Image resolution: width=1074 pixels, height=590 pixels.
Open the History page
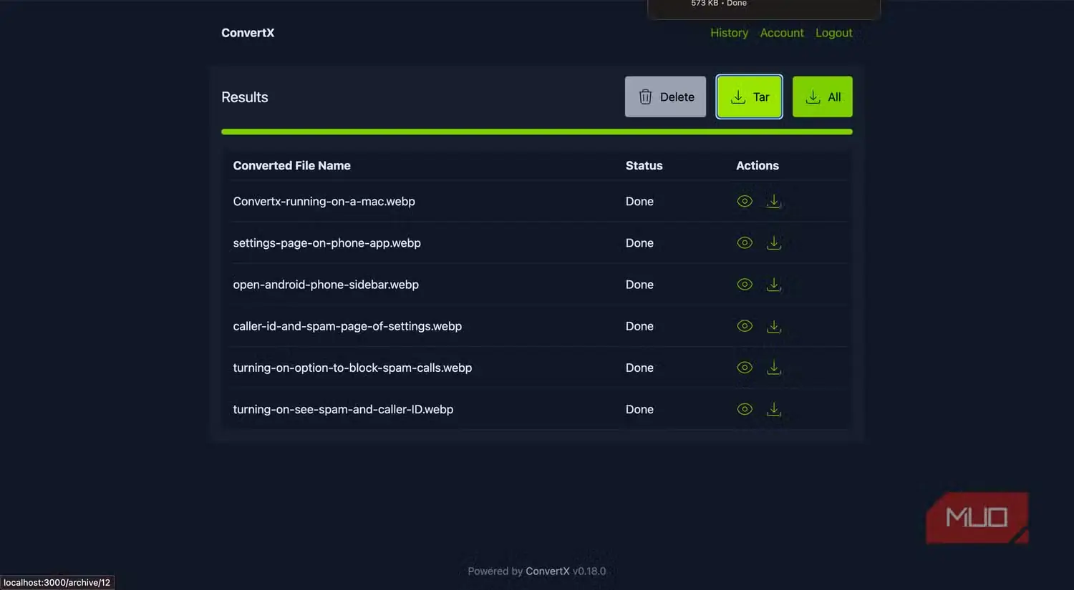[x=729, y=33]
